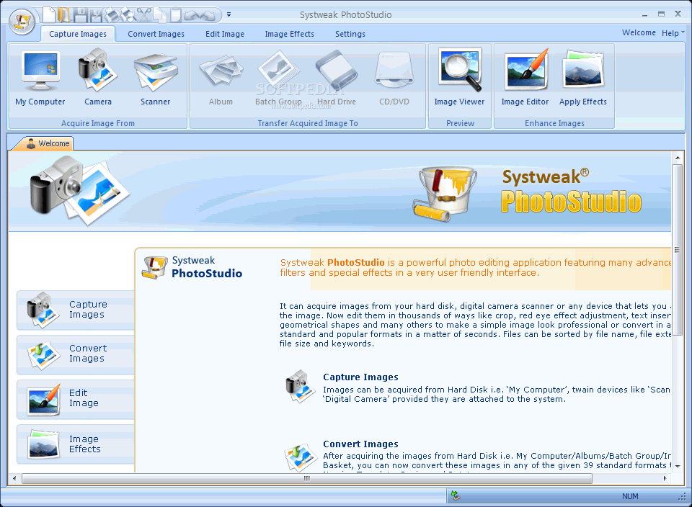Acquire images from Camera

point(98,78)
